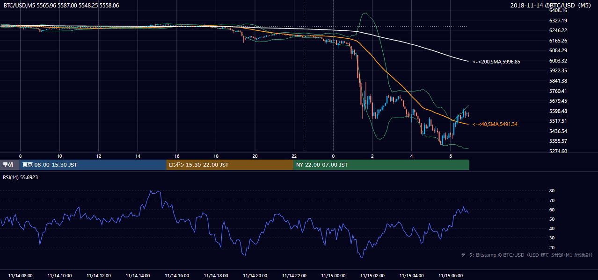
Task: Click the 2018-11-14 のBTC/USD（M5） chart title
Action: coord(552,6)
